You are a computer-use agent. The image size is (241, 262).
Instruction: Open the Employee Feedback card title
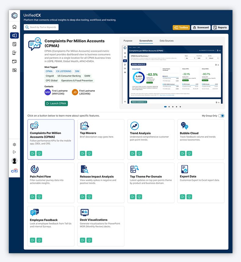(x=44, y=220)
